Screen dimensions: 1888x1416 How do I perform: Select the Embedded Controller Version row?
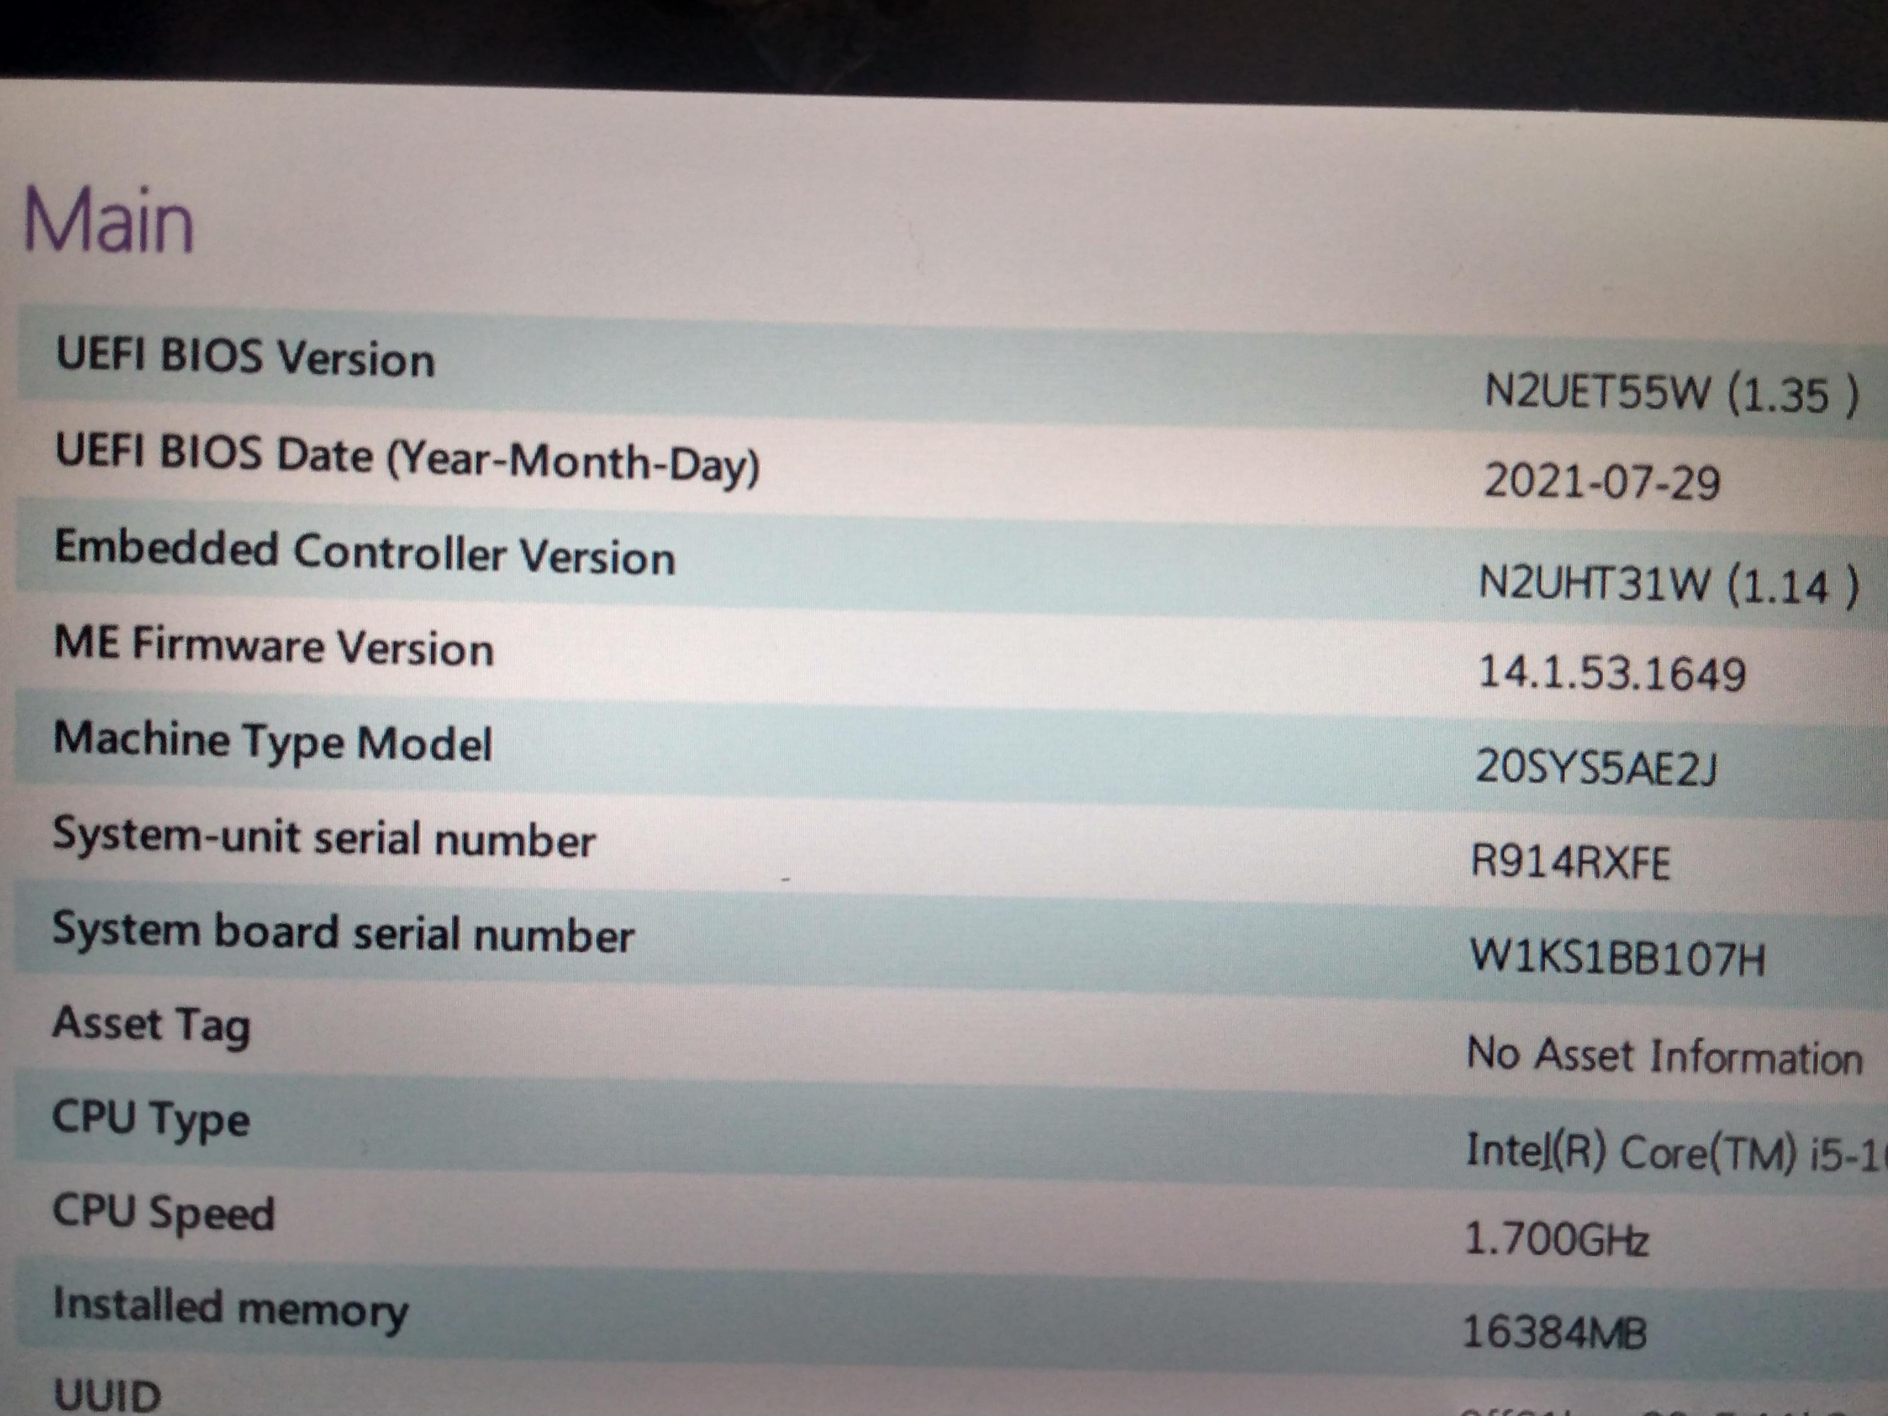coord(364,554)
